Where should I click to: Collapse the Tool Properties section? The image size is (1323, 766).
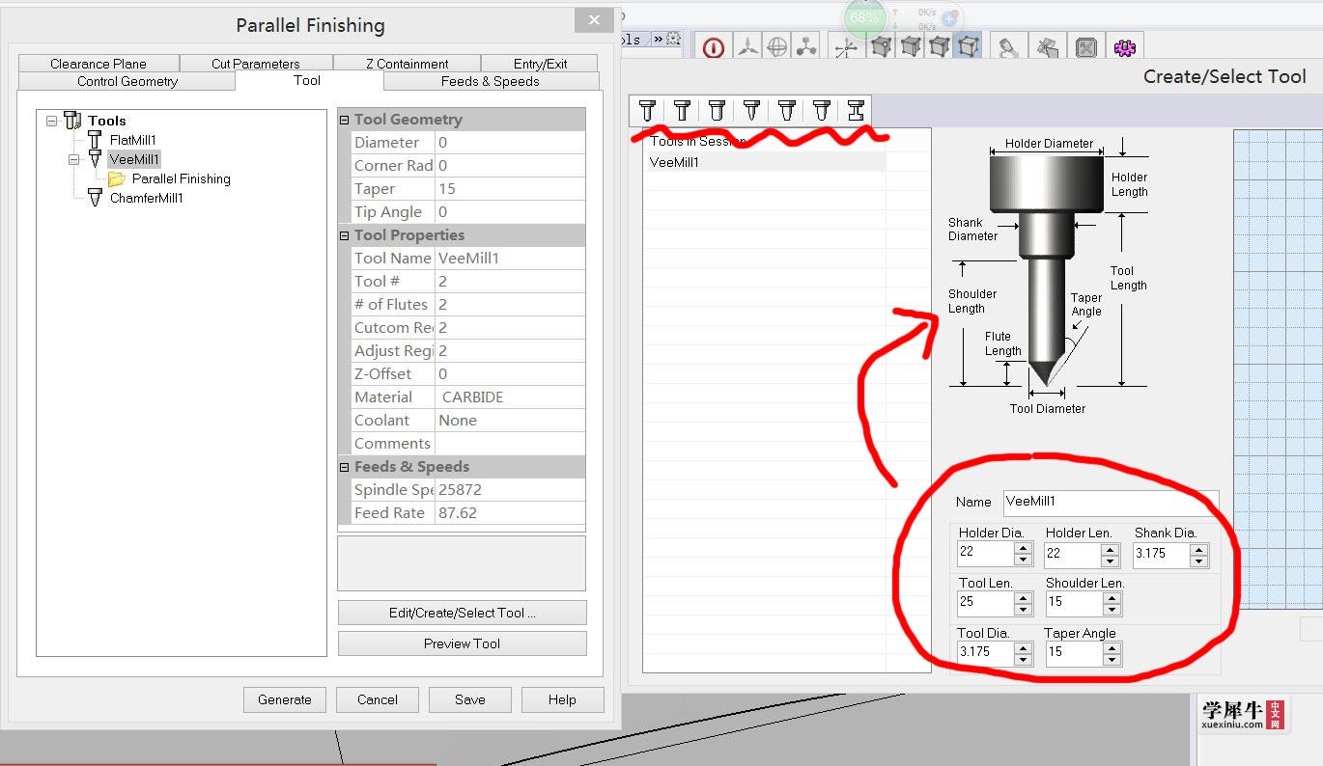(x=345, y=235)
